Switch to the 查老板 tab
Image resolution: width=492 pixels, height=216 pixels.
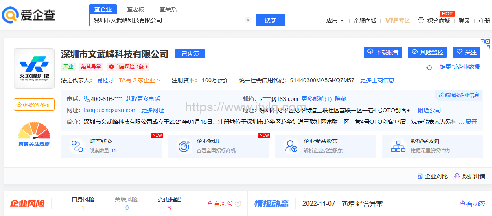tap(136, 9)
